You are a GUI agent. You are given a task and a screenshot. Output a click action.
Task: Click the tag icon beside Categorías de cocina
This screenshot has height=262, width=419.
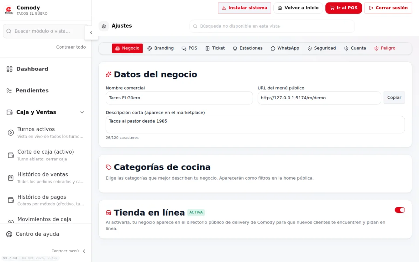109,167
